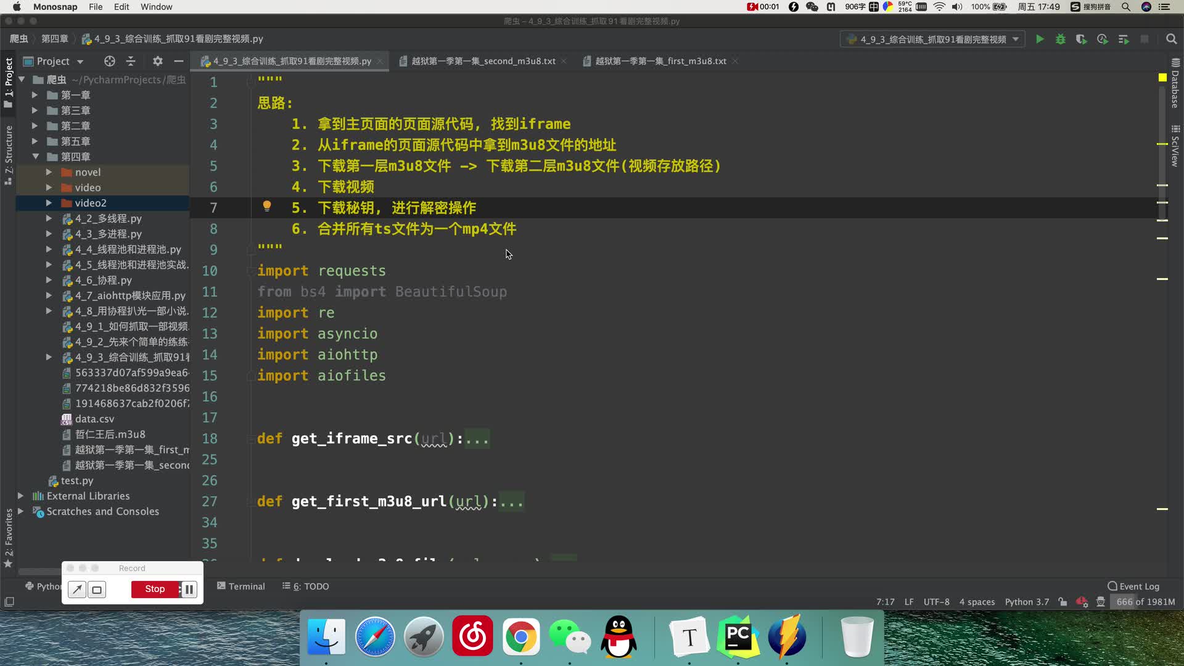
Task: Click the Spotlight search icon in menu bar
Action: tap(1126, 7)
